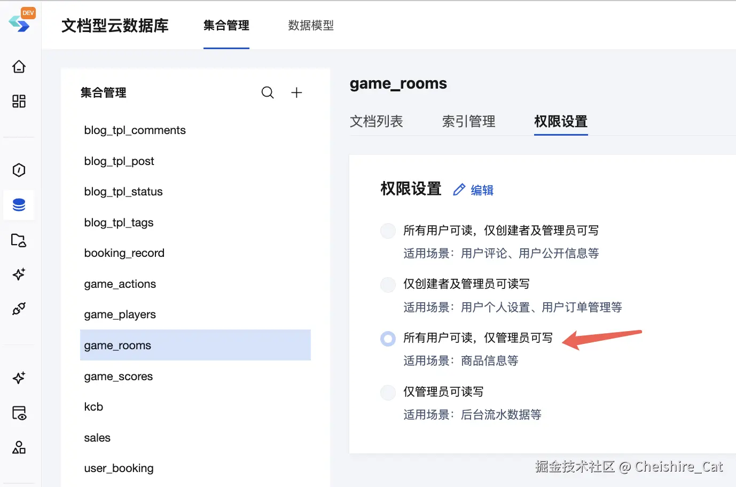This screenshot has height=487, width=736.
Task: Click the sparkle icon above the eye-window icon
Action: [19, 378]
